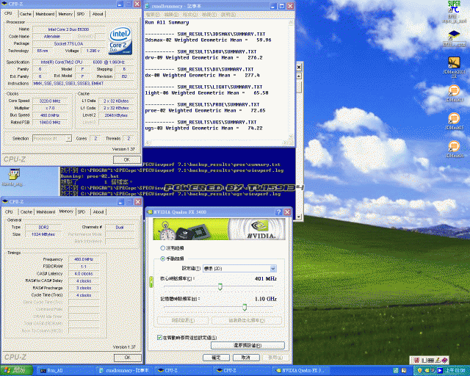Click the help question-mark button in NVIDIA dialog
The width and height of the screenshot is (470, 376).
click(x=278, y=212)
